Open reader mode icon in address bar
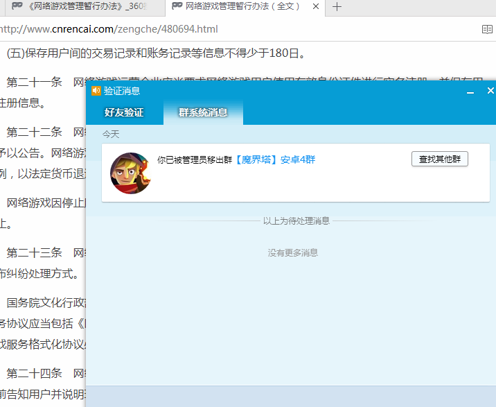Image resolution: width=496 pixels, height=407 pixels. click(487, 29)
